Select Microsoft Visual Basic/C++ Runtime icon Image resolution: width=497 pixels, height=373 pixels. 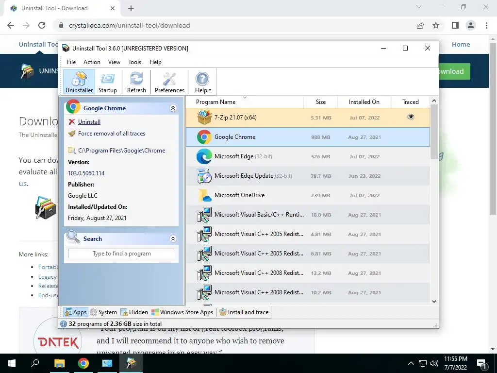point(204,215)
